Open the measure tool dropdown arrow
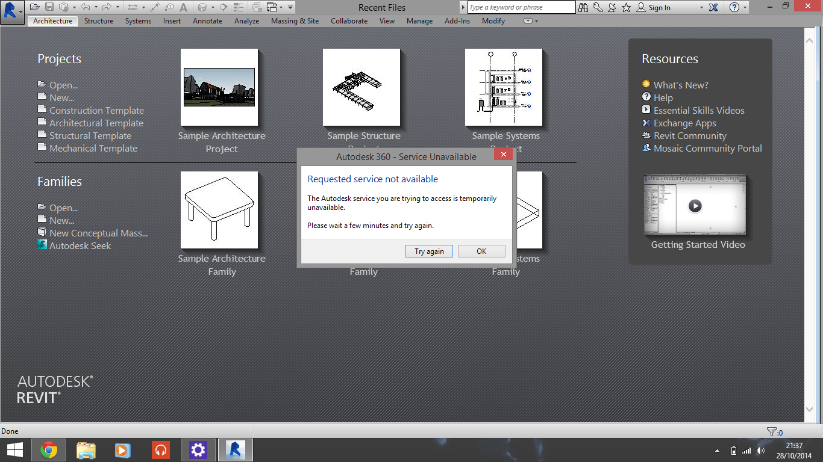This screenshot has height=462, width=823. pyautogui.click(x=144, y=7)
